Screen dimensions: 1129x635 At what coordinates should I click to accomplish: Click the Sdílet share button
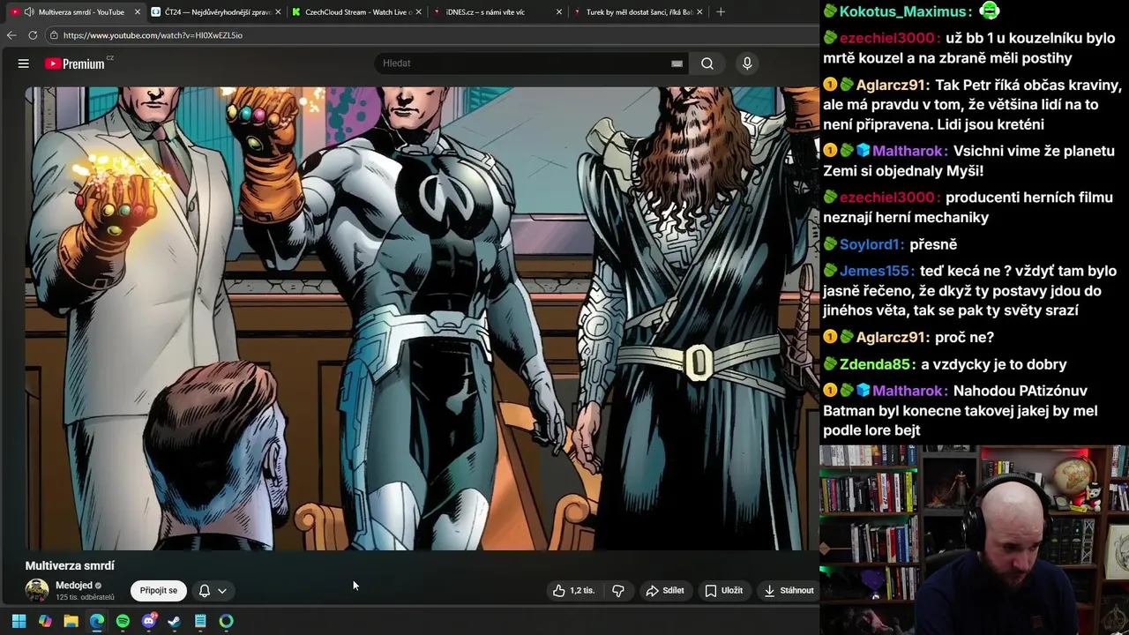(665, 591)
